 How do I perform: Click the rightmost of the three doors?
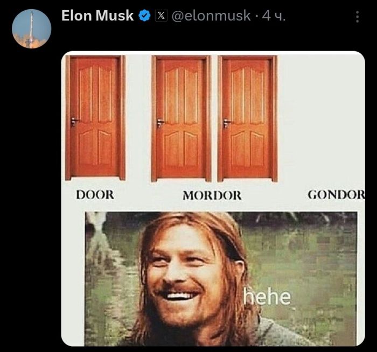click(247, 118)
